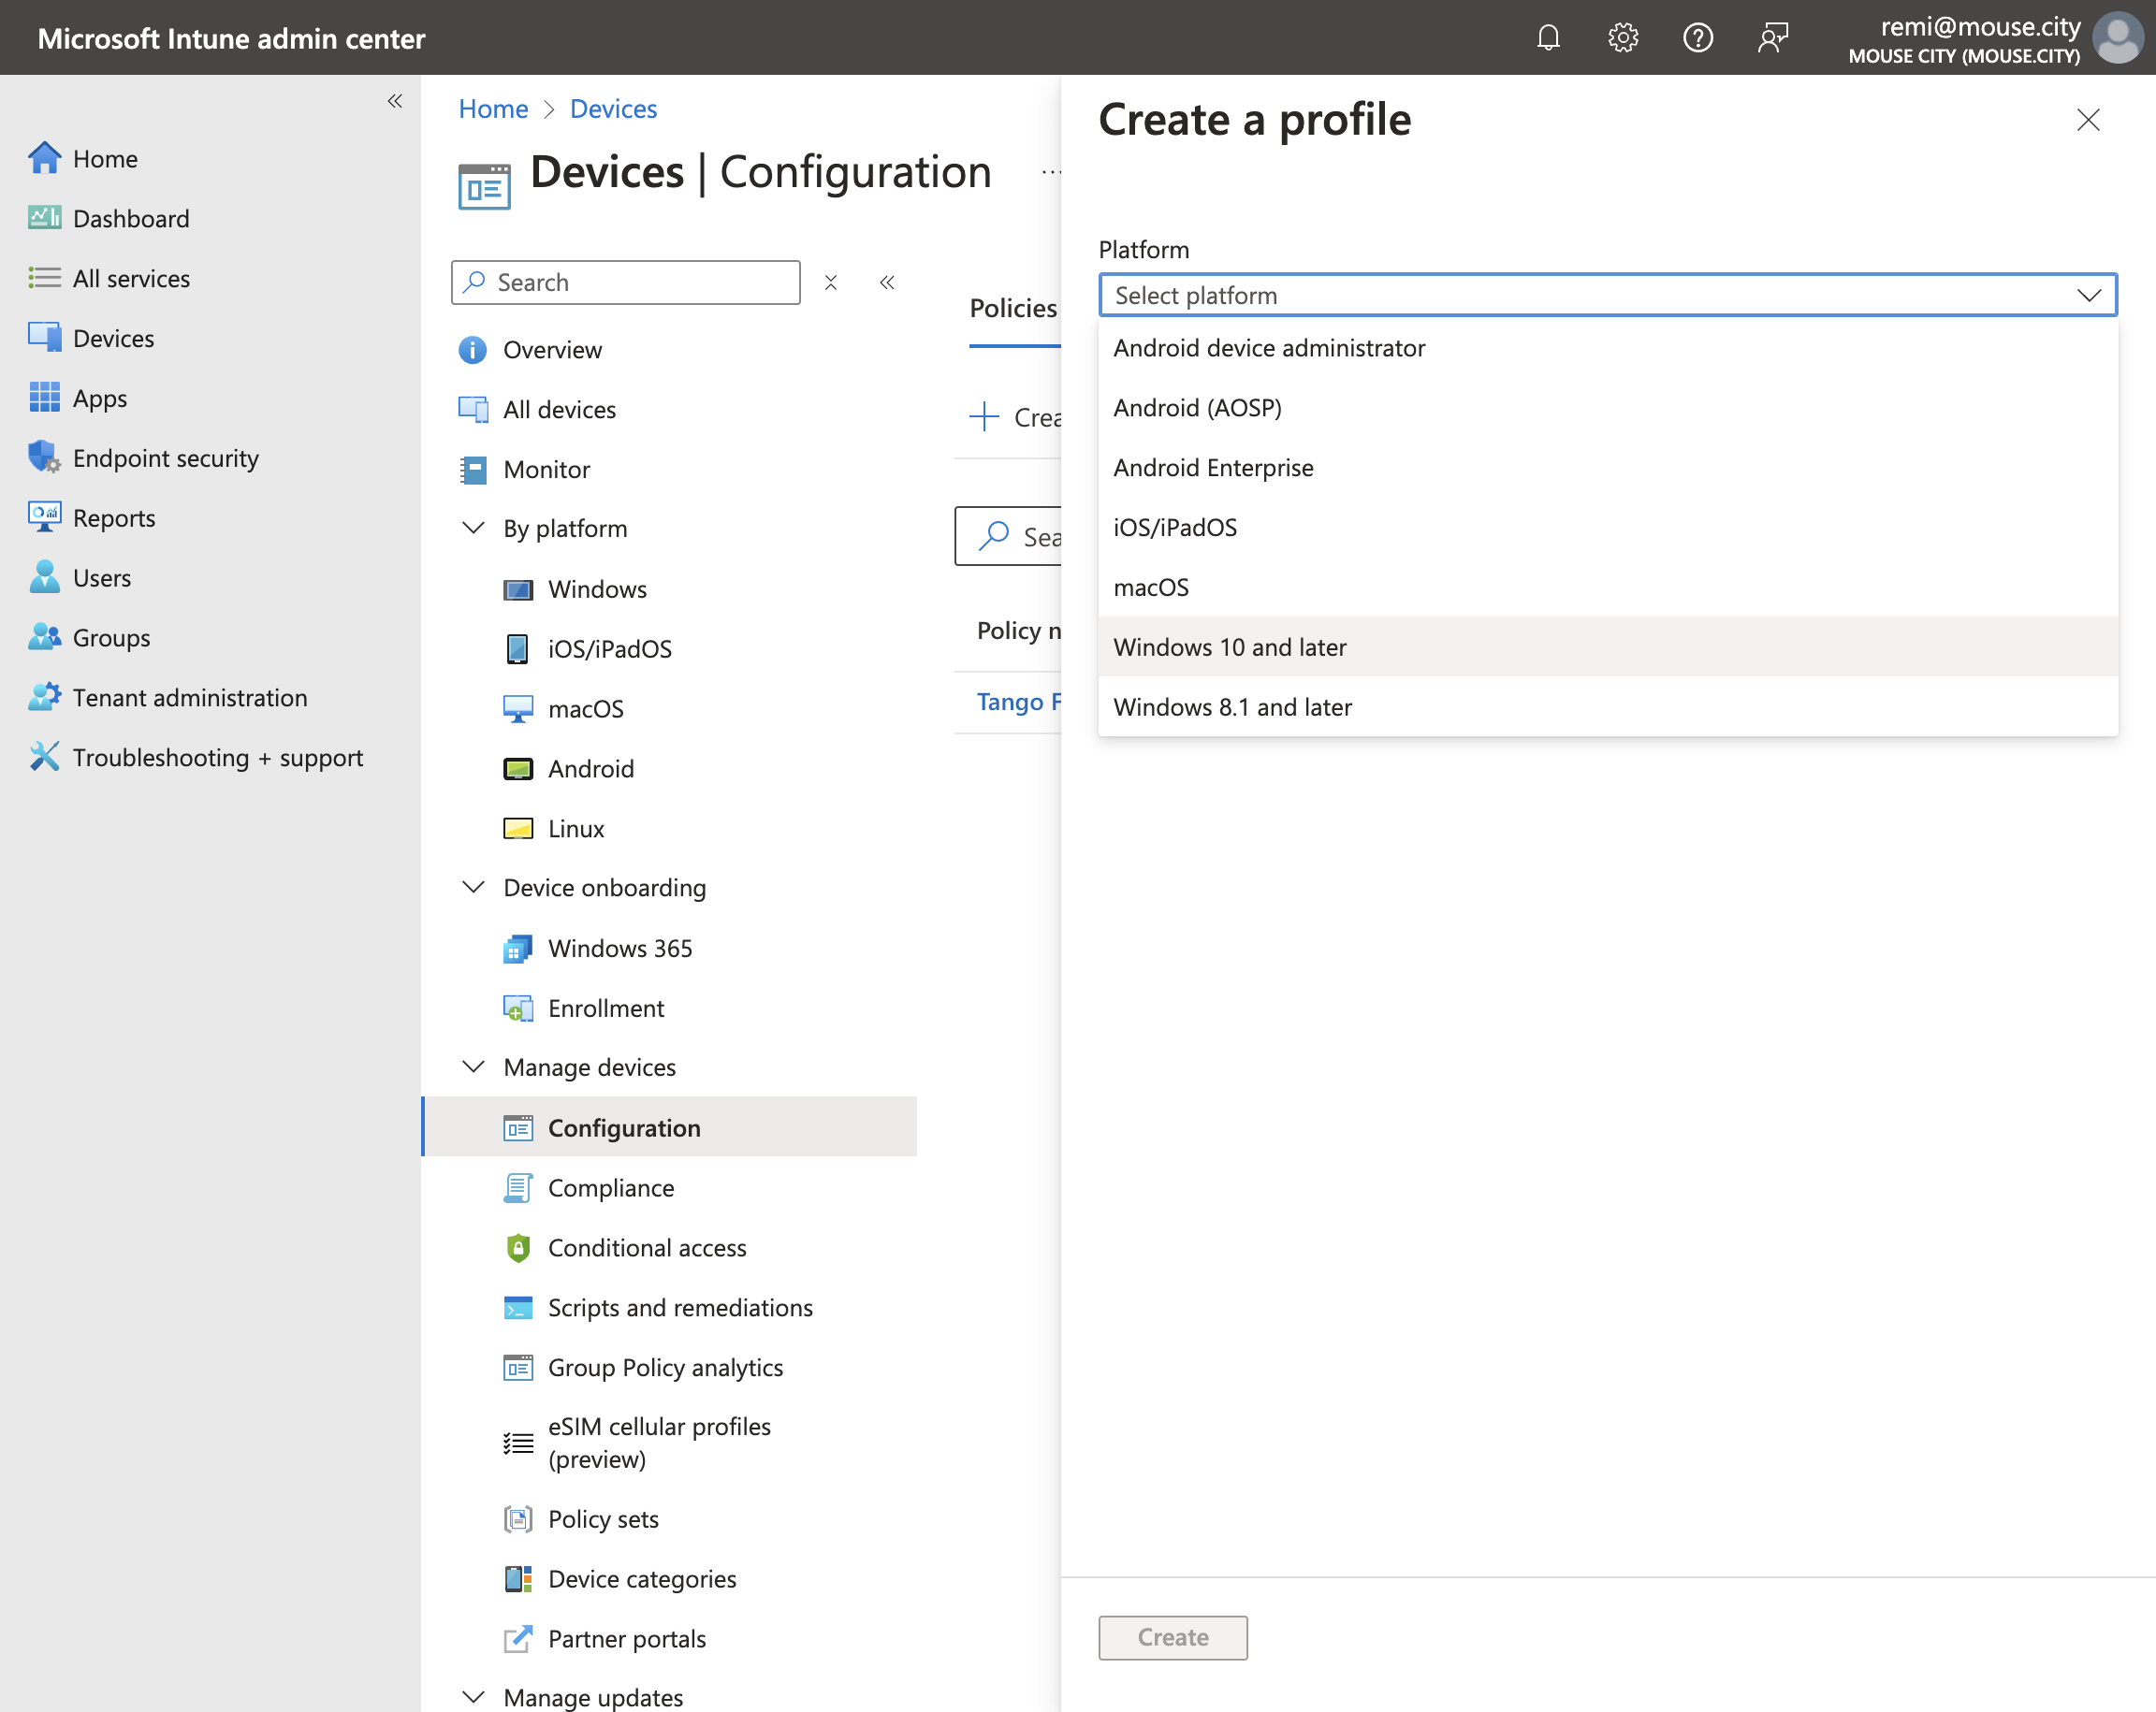
Task: Collapse the Devices menu pane chevrons
Action: tap(887, 282)
